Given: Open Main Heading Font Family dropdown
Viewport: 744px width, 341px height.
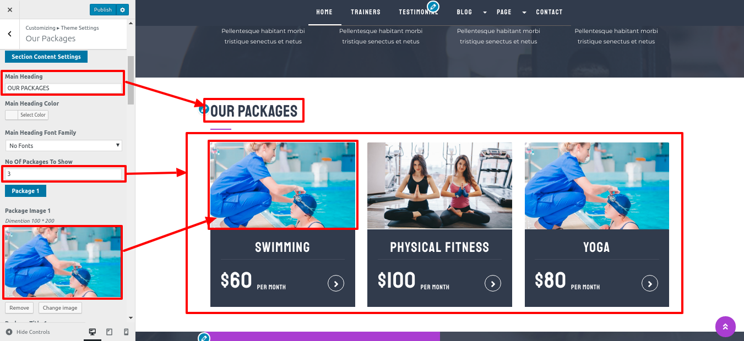Looking at the screenshot, I should pos(64,145).
